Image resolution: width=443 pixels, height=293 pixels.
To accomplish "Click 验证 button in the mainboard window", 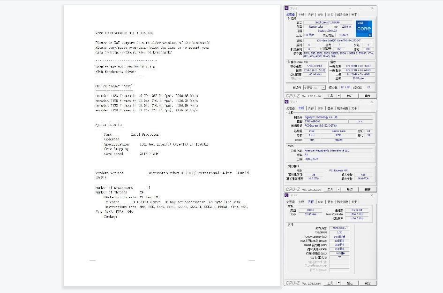I will 350,189.
